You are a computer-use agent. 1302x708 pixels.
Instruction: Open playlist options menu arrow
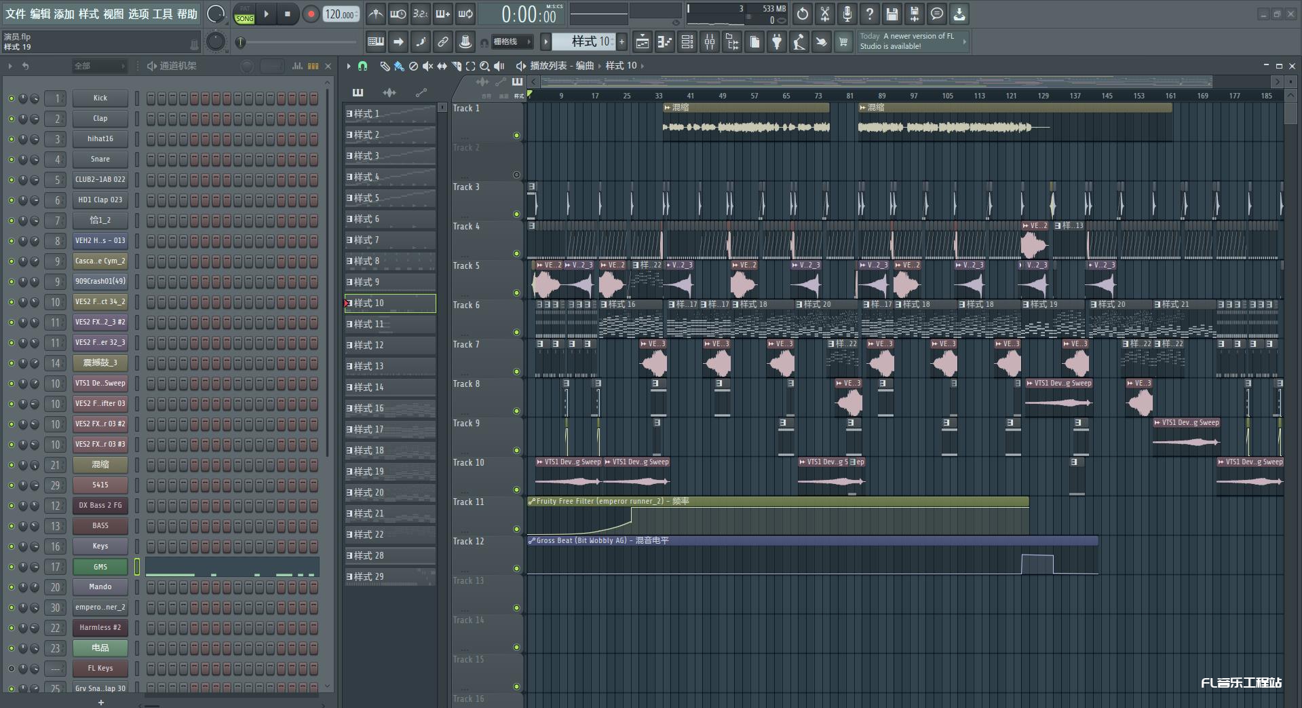coord(349,66)
